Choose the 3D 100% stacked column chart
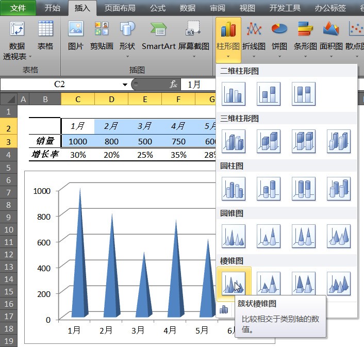Image resolution: width=364 pixels, height=347 pixels. tap(304, 141)
